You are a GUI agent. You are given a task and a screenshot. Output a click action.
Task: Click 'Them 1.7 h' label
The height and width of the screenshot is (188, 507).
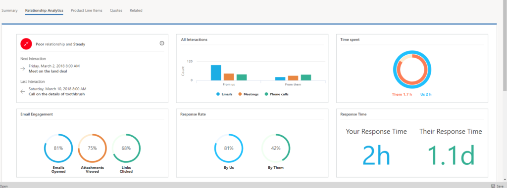tap(402, 95)
